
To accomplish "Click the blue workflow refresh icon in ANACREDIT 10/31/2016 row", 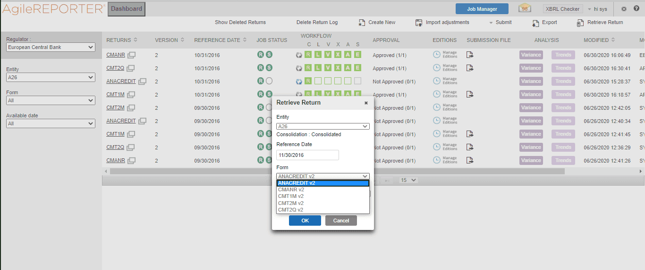I will coord(298,81).
